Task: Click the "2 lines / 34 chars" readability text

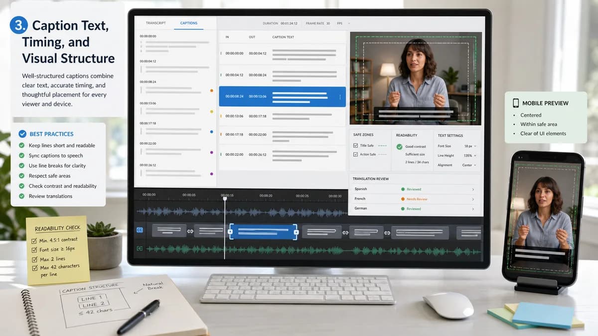Action: tap(418, 162)
